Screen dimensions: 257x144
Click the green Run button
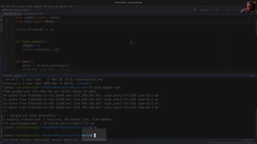click(x=214, y=10)
